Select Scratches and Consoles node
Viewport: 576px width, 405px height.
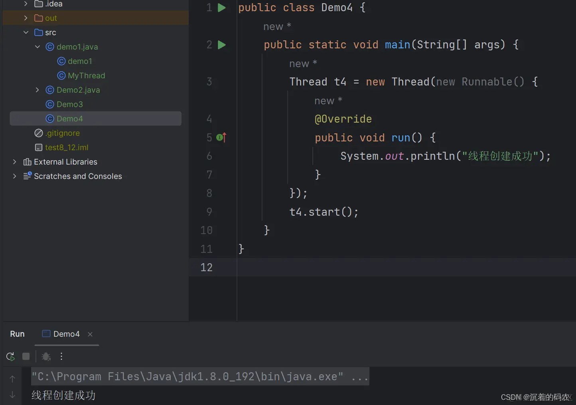pos(78,176)
